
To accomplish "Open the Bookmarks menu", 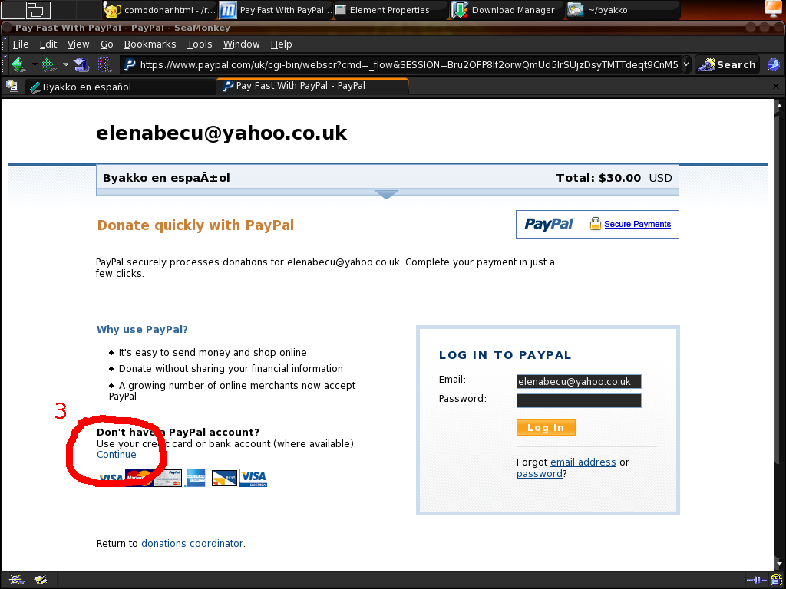I will (150, 44).
